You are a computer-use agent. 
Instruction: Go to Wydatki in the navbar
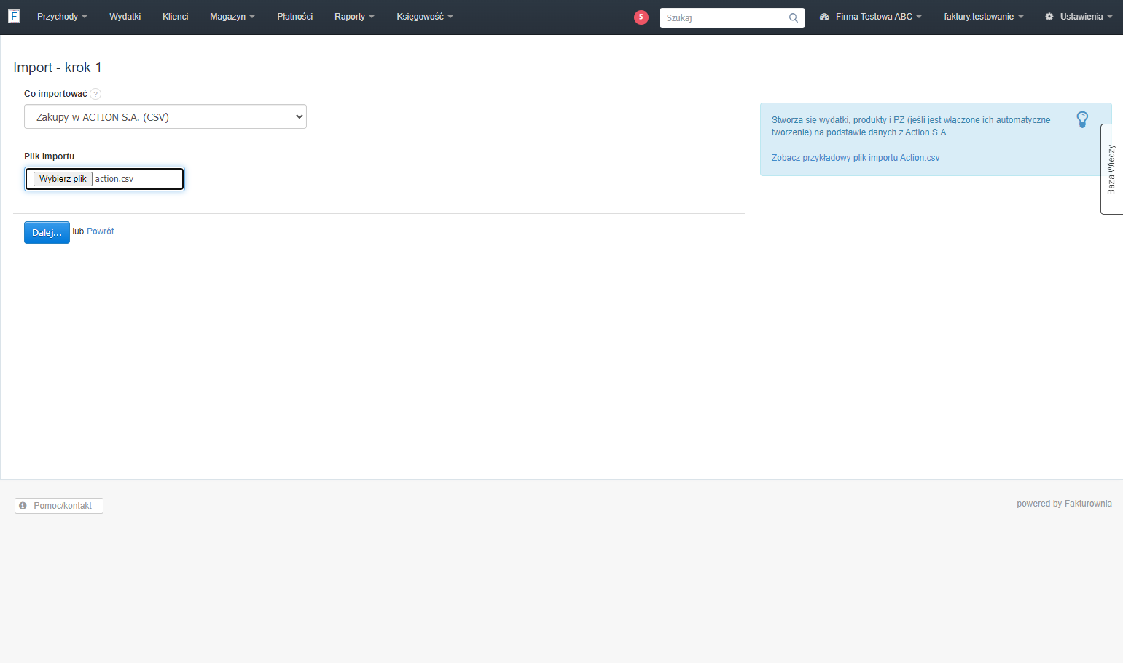125,17
